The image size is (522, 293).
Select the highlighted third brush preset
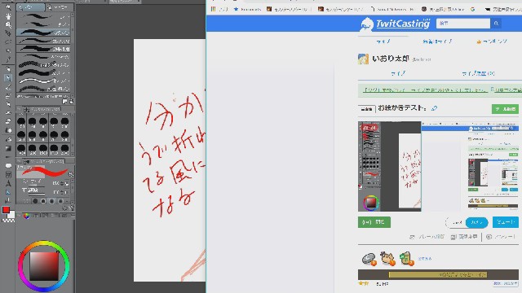[43, 33]
